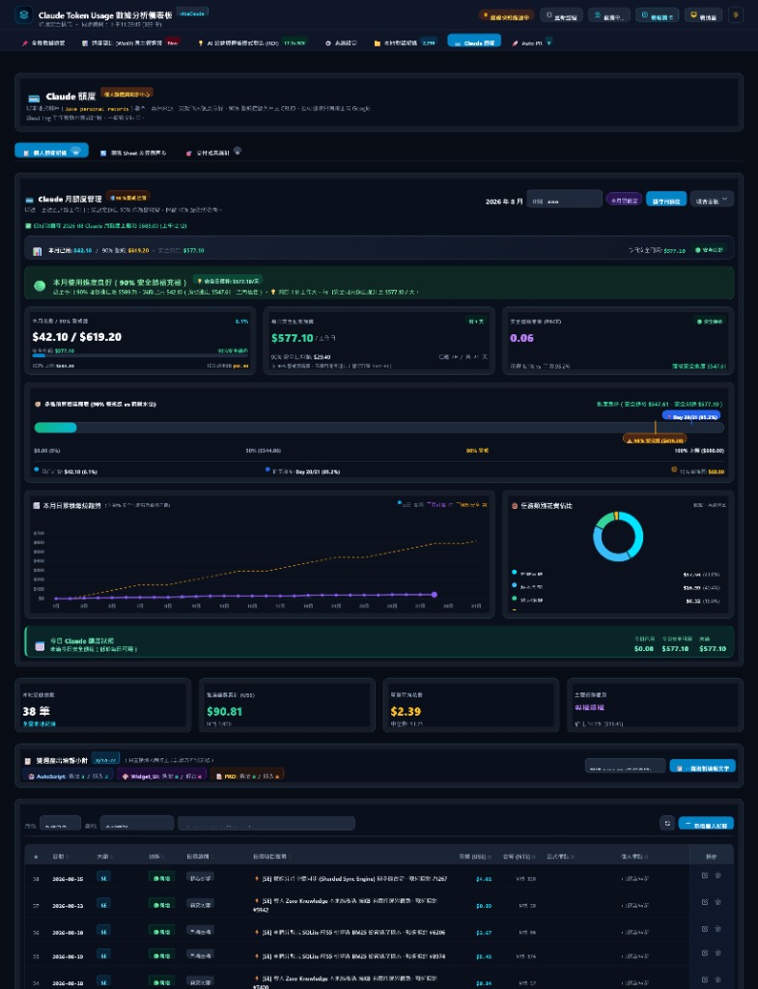Click the US$ amount input field
Screen dimensions: 758x989
pyautogui.click(x=565, y=200)
